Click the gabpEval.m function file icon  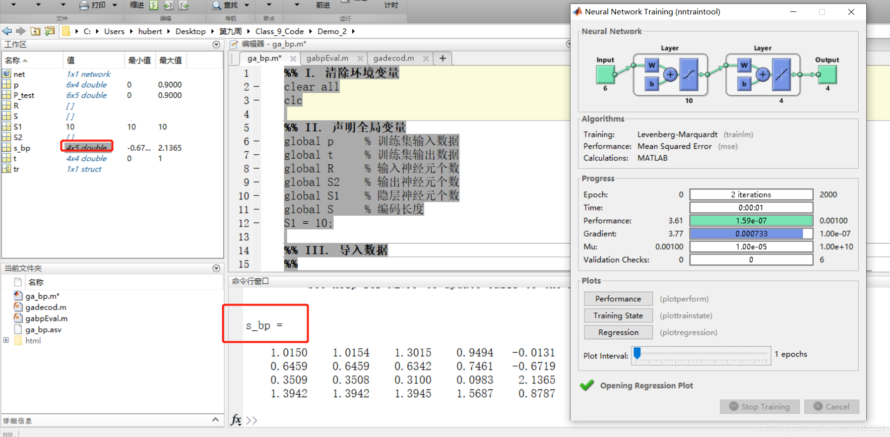point(18,318)
